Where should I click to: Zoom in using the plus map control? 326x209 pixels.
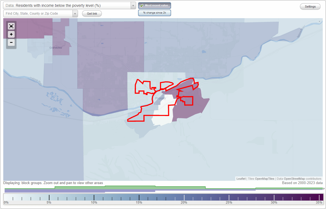(x=11, y=34)
